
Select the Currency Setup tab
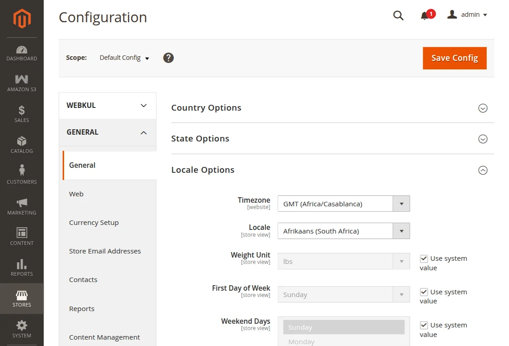click(94, 223)
